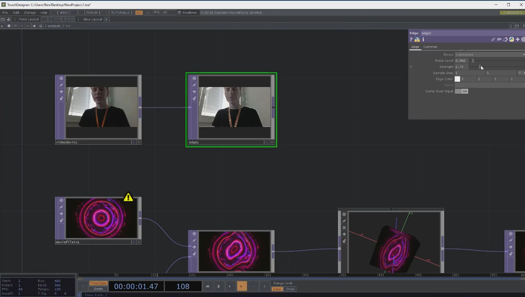Click the UPDATE button
Image resolution: width=525 pixels, height=297 pixels.
coord(512,13)
